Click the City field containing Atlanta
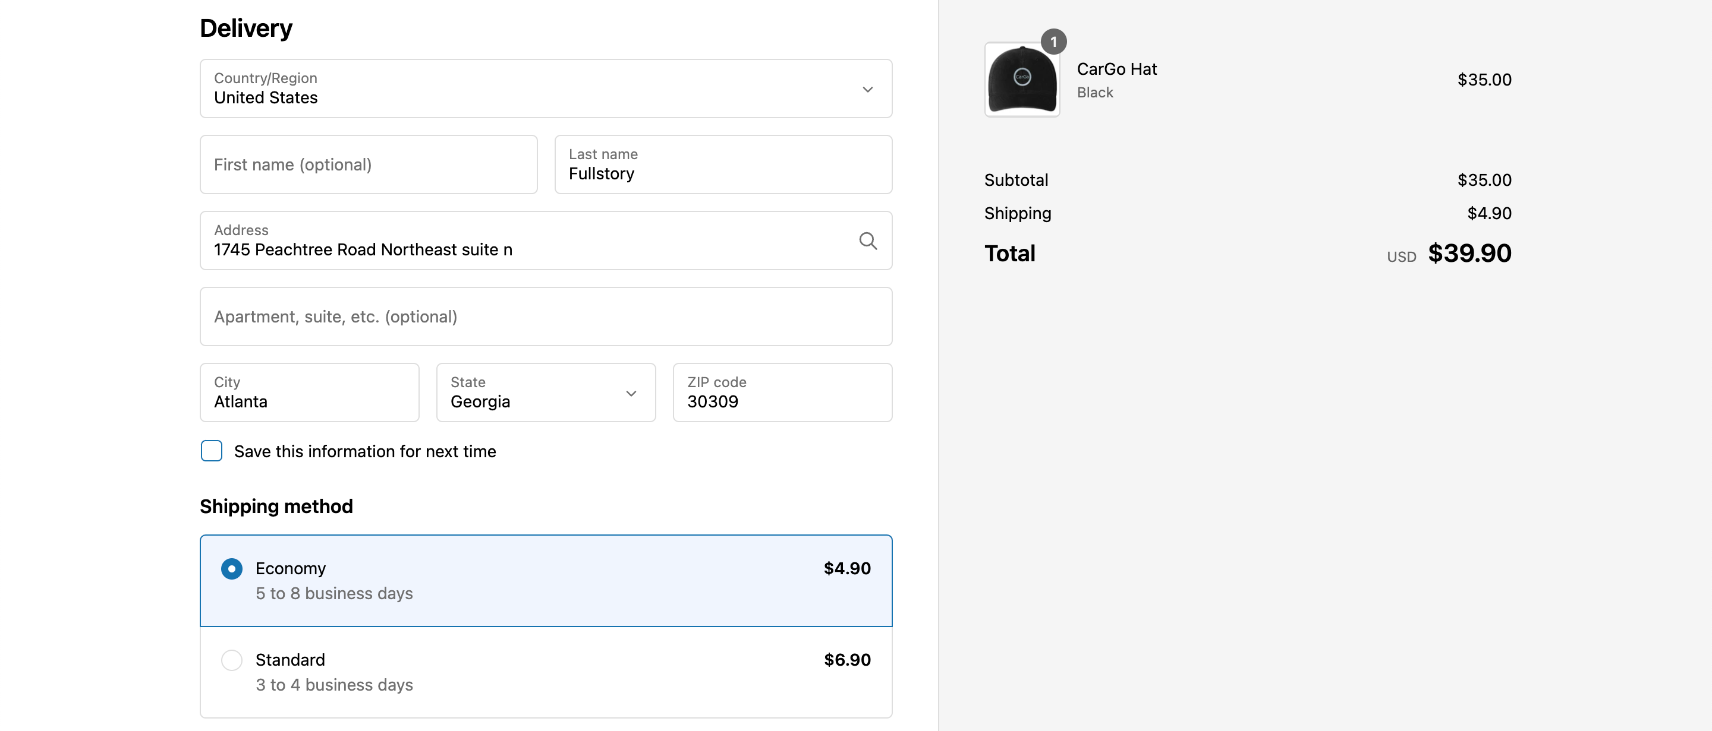The image size is (1712, 731). click(x=309, y=393)
